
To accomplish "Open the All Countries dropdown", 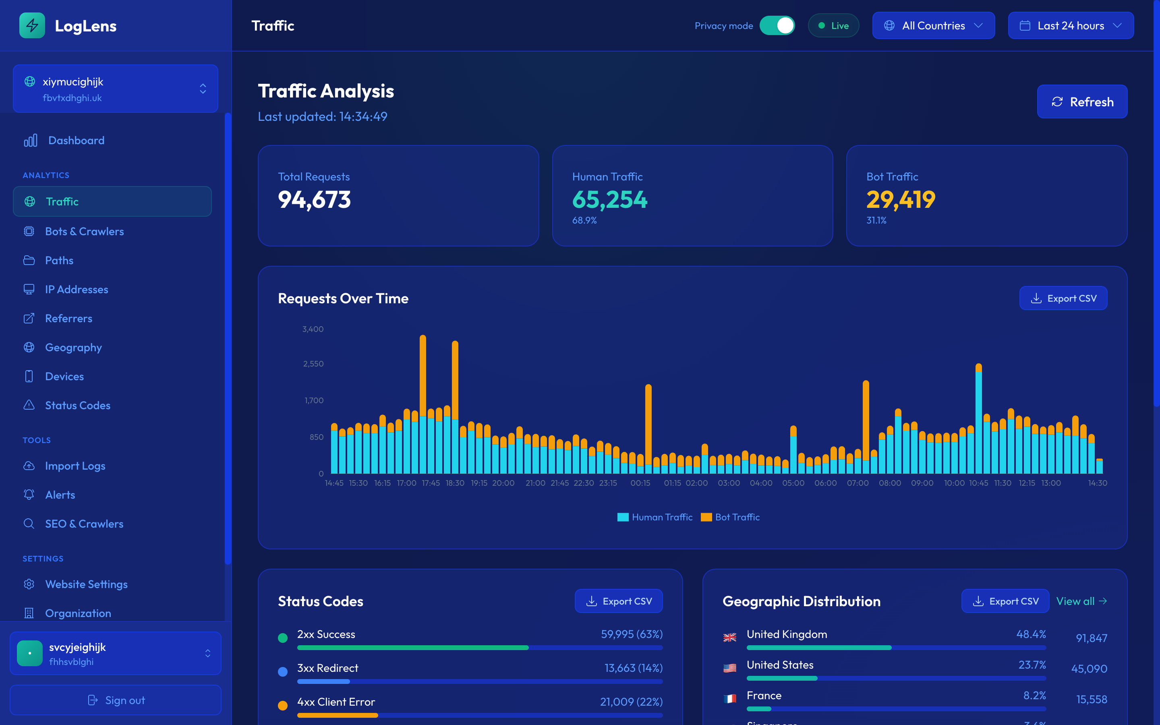I will coord(933,25).
